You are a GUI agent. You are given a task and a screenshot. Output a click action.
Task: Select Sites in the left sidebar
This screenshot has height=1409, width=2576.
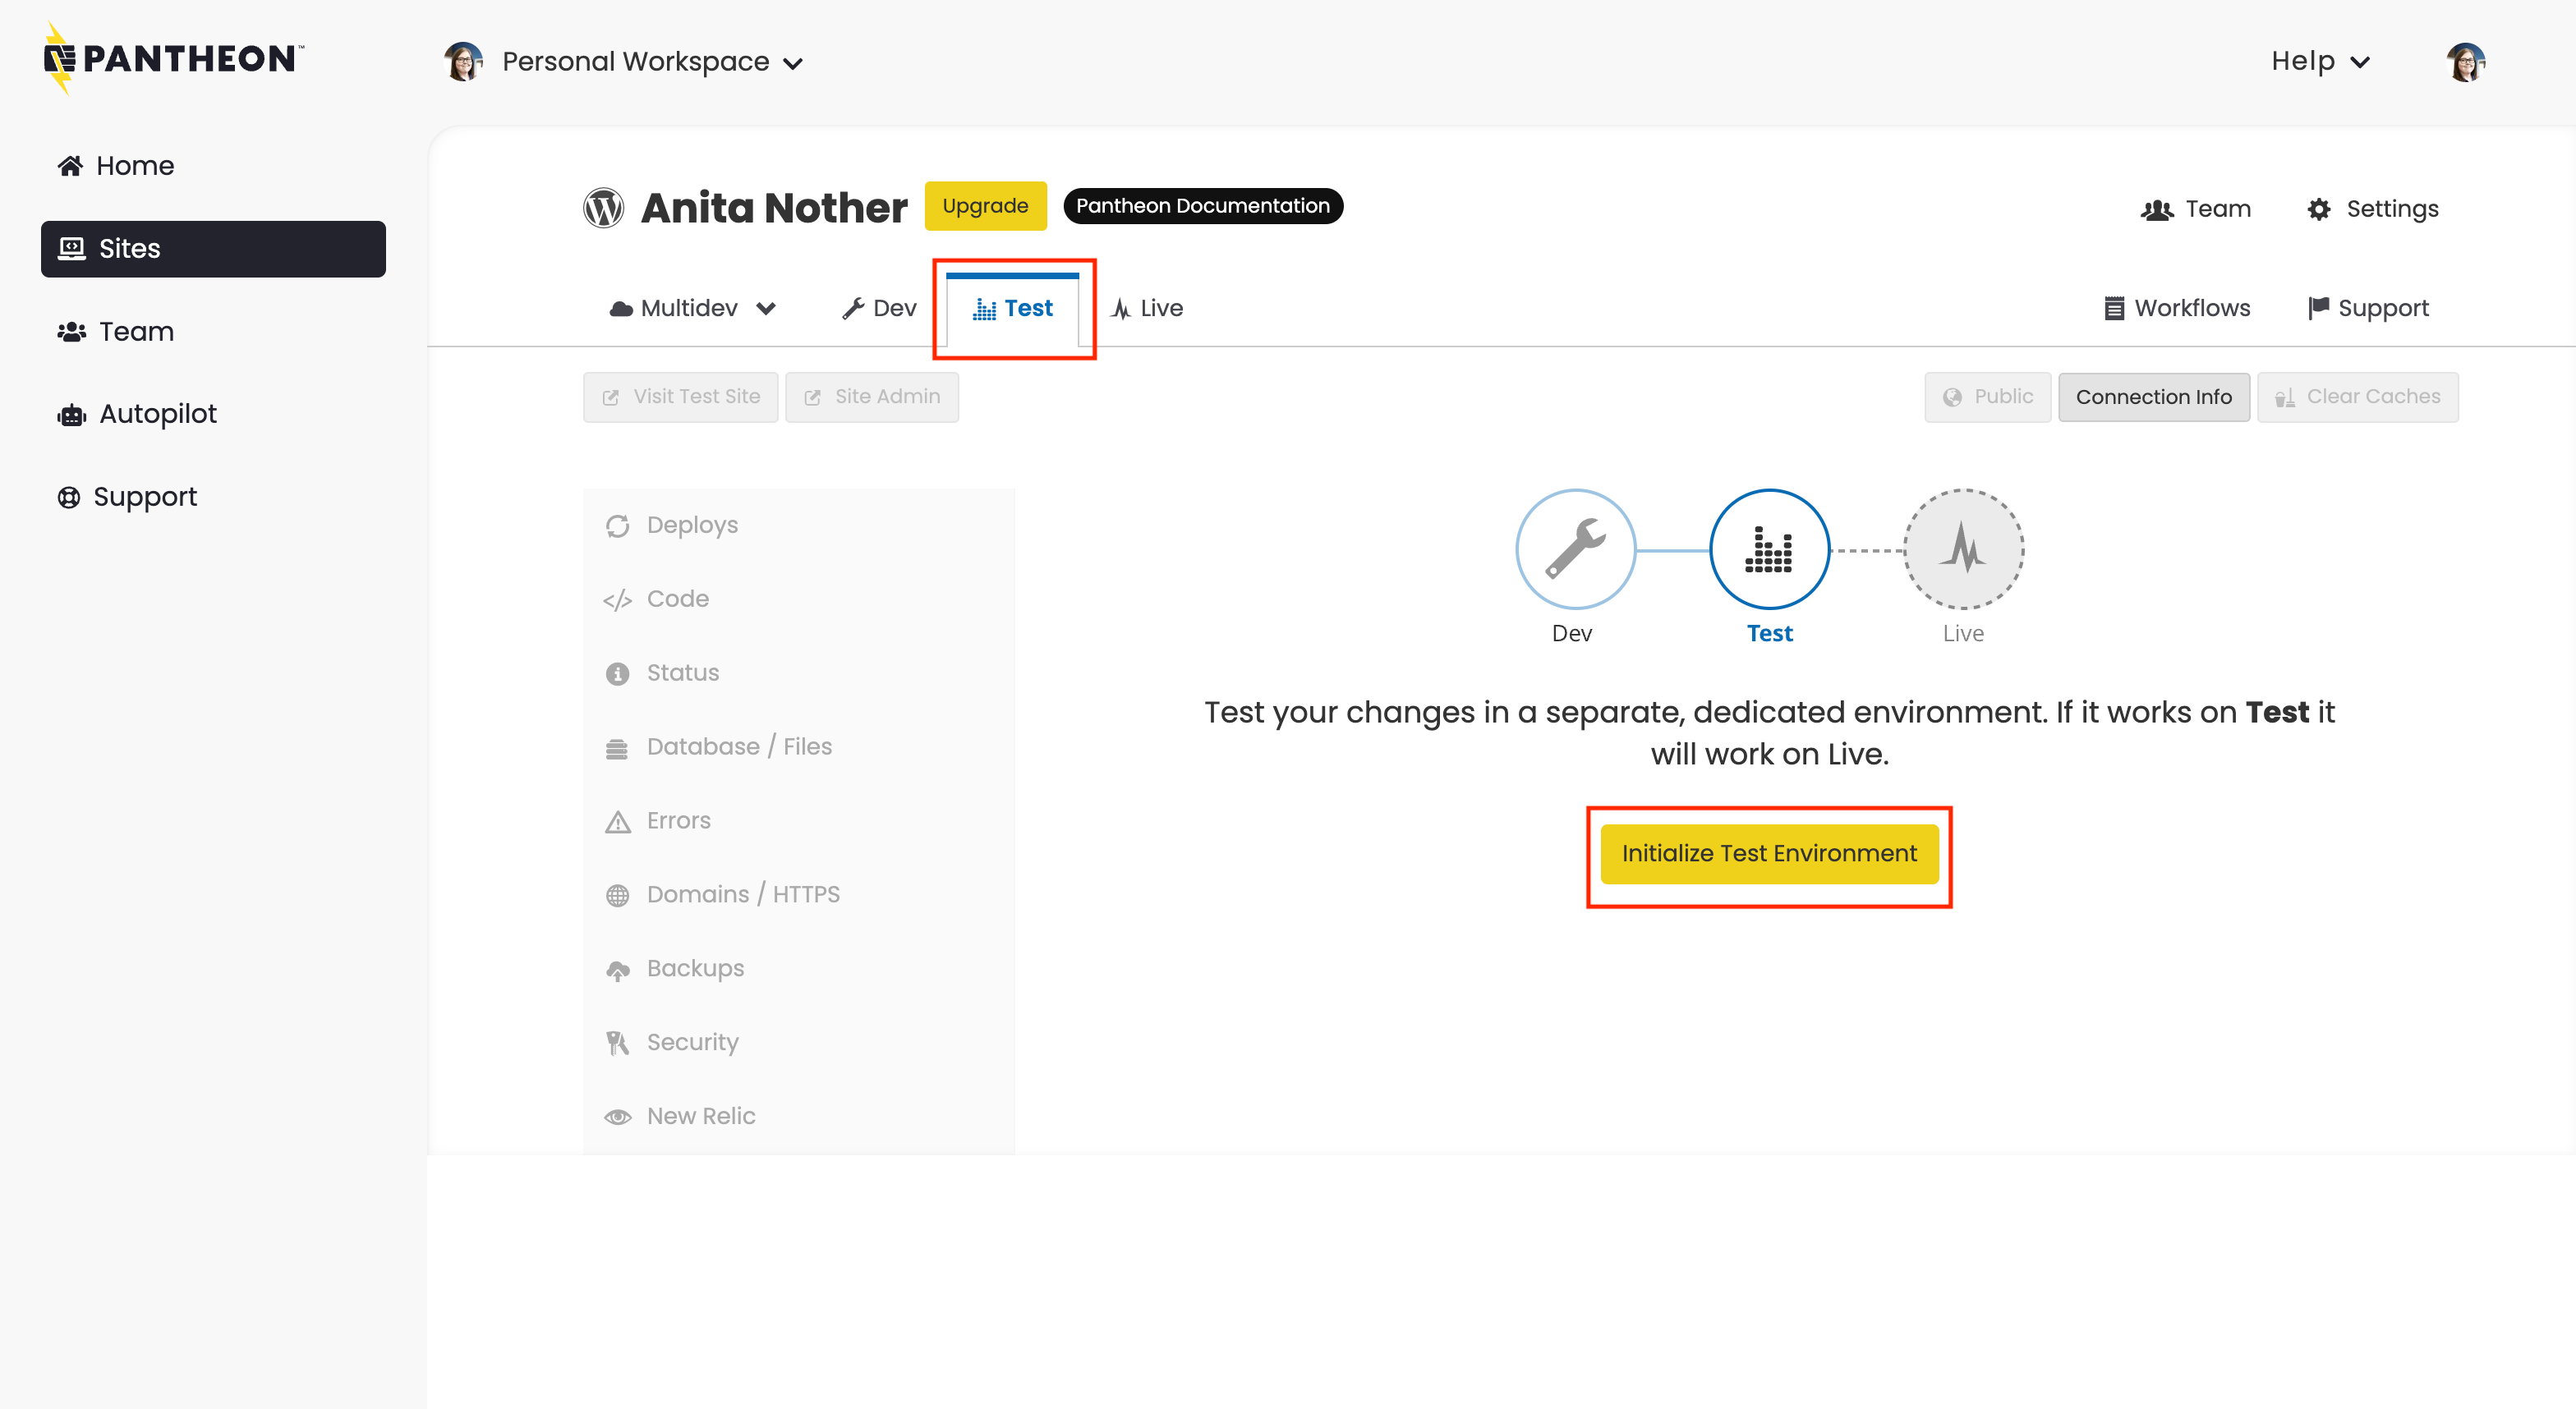coord(213,249)
